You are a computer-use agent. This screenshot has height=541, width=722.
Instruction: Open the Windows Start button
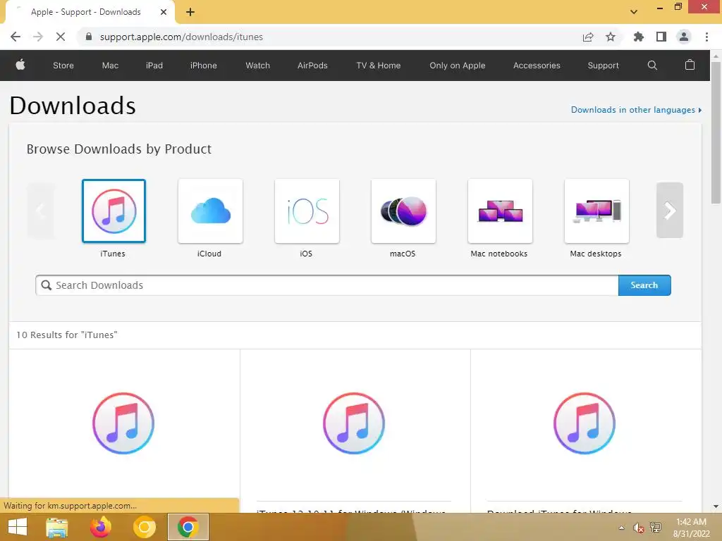tap(18, 527)
